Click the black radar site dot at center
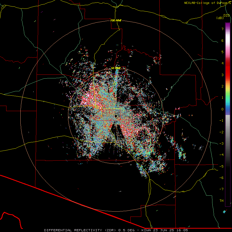 point(116,116)
